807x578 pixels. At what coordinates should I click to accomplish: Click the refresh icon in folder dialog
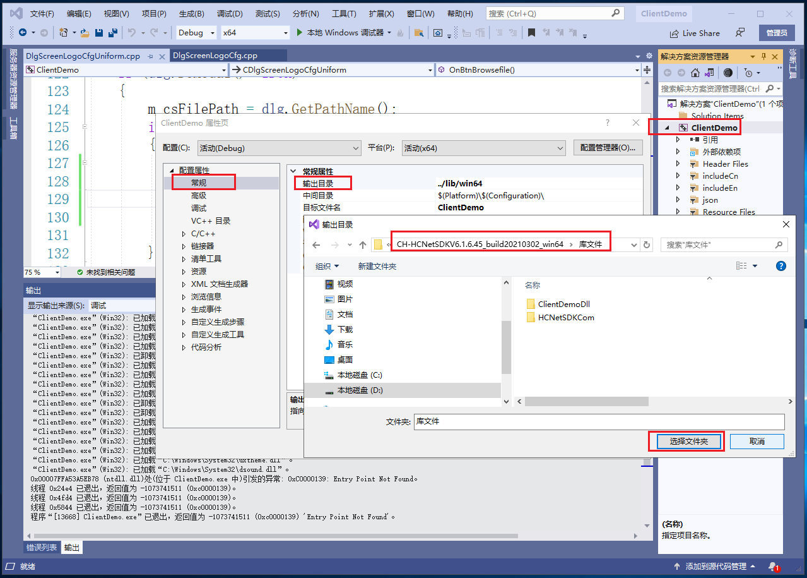[646, 244]
